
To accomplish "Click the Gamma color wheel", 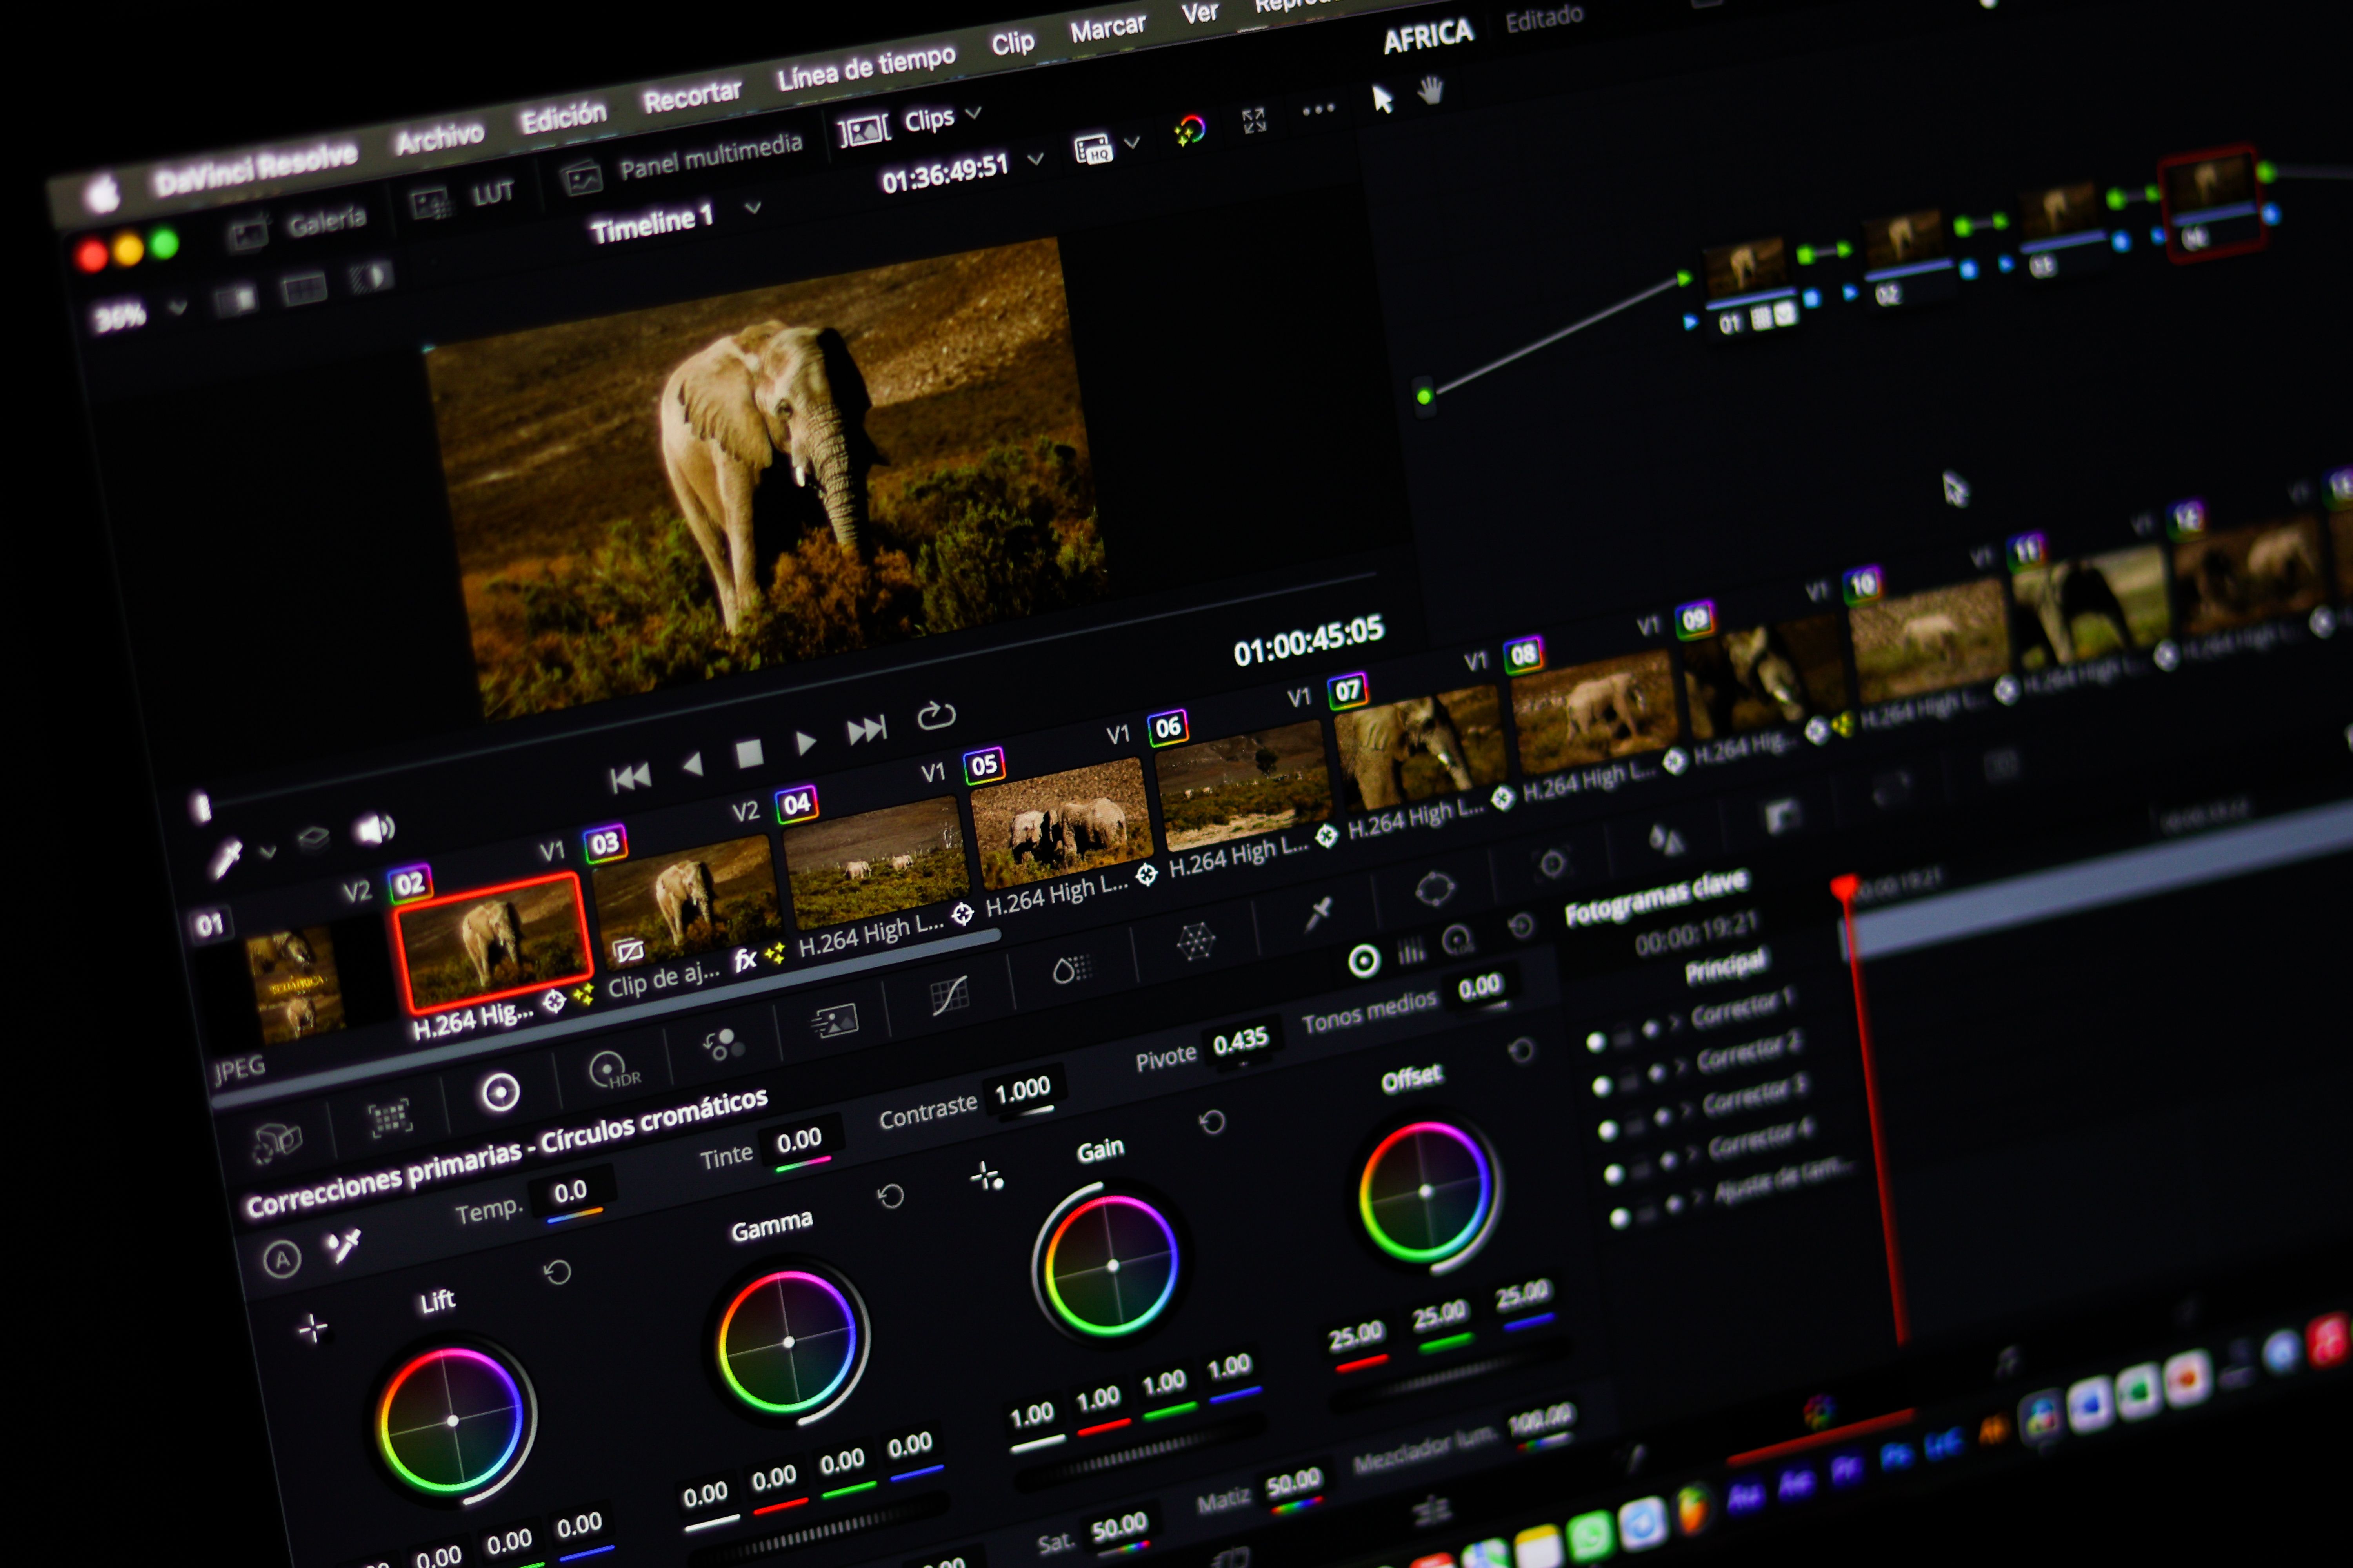I will [x=788, y=1342].
